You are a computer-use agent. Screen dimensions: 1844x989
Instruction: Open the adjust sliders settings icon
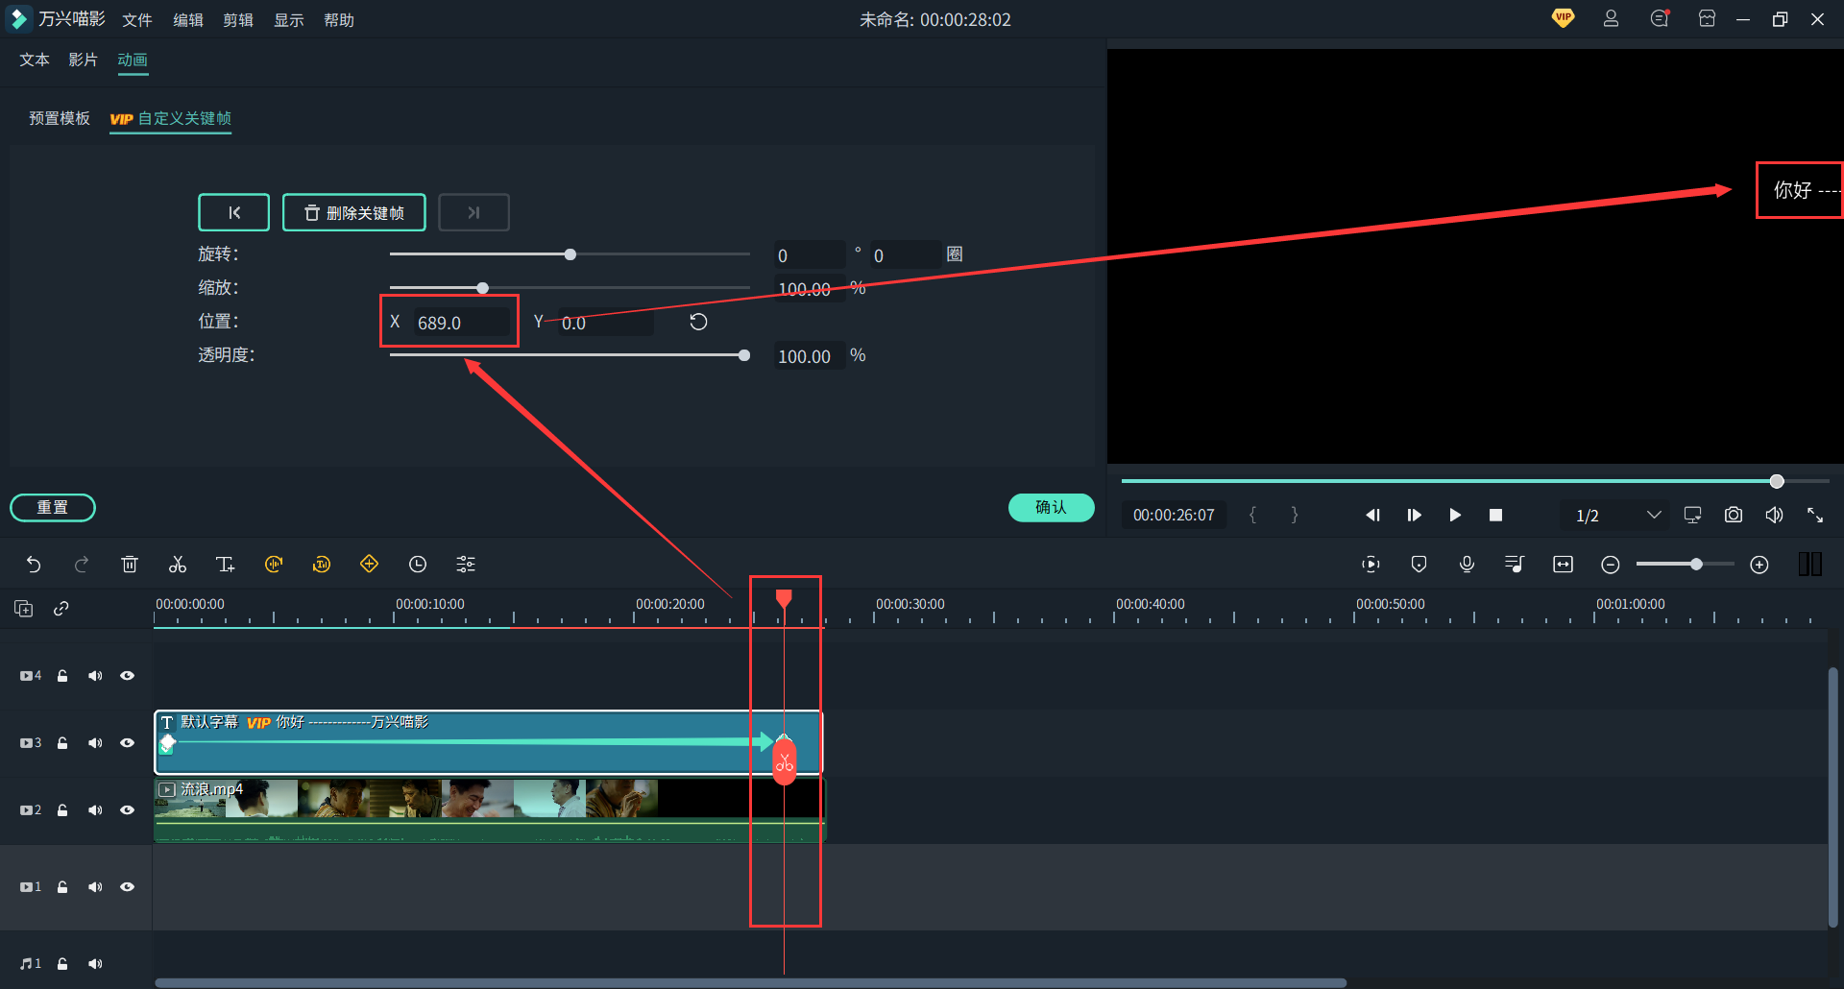click(x=466, y=565)
